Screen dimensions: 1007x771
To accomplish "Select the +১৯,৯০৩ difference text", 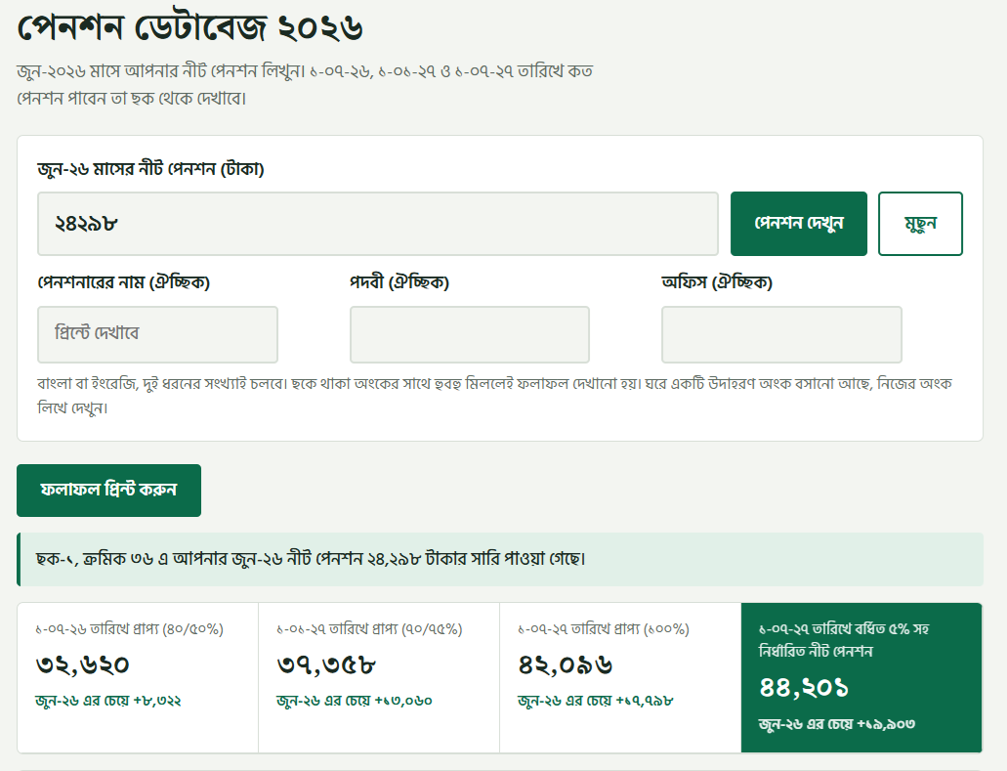I will (x=886, y=724).
